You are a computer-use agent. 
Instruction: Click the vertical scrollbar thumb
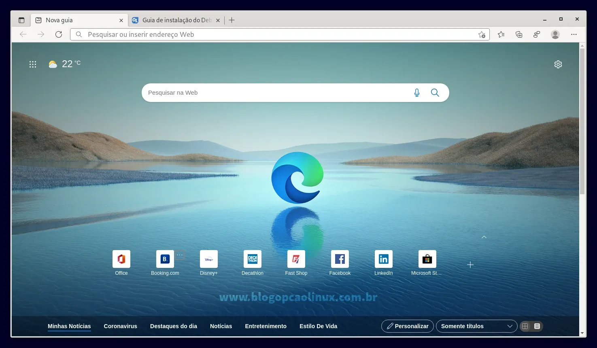pyautogui.click(x=582, y=121)
